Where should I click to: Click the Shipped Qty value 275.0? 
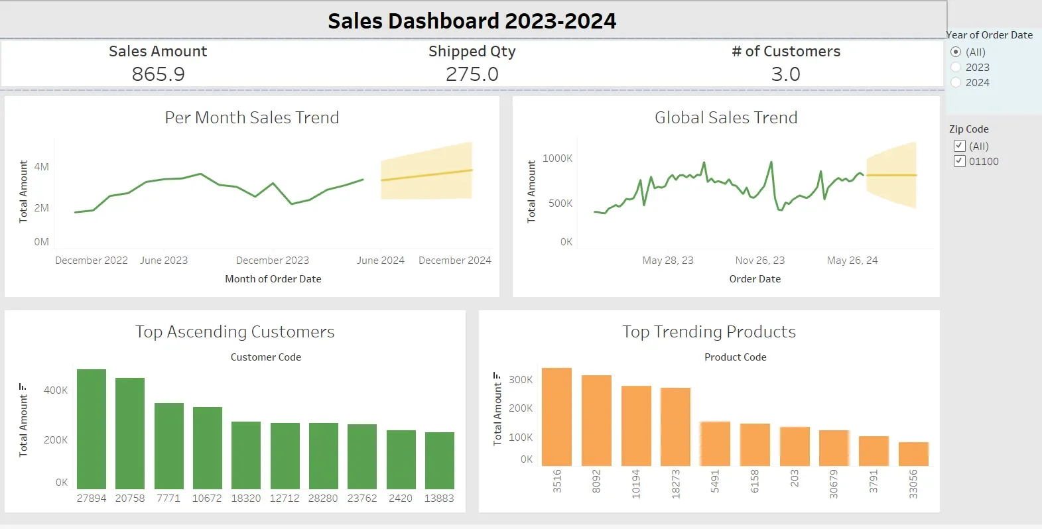(472, 74)
